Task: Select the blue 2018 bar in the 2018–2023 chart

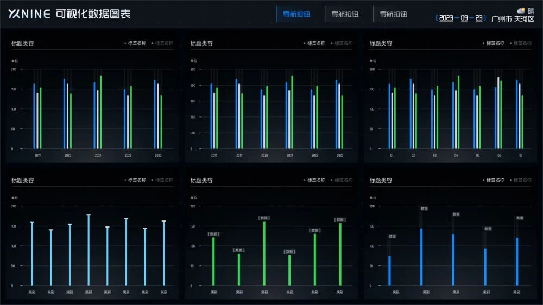Action: [x=211, y=116]
